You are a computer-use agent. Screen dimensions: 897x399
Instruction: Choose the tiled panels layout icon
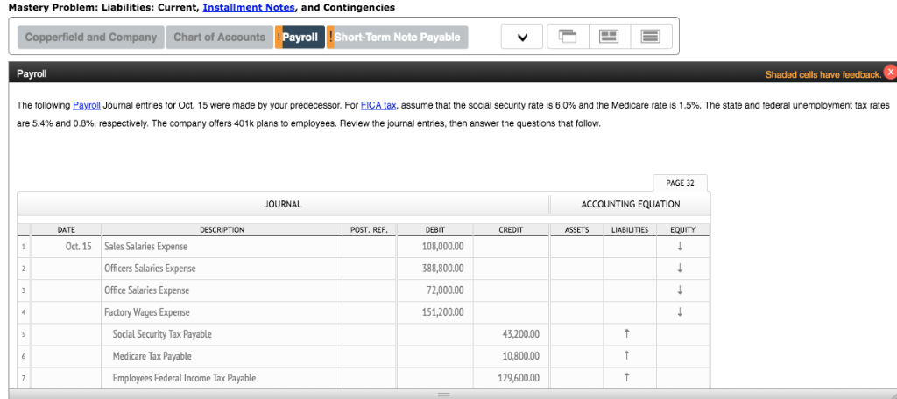coord(609,37)
